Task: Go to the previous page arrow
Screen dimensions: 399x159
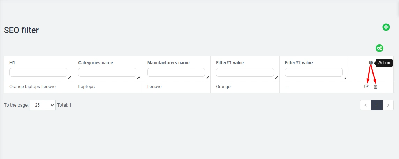Action: [366, 105]
